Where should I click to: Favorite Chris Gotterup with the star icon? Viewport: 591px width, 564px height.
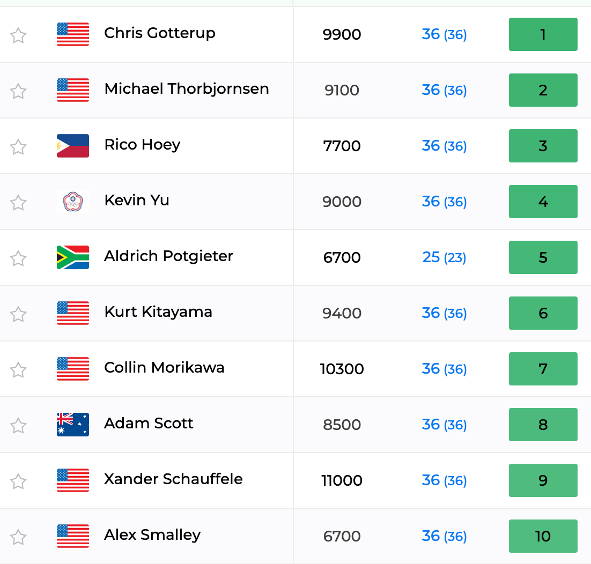click(18, 35)
